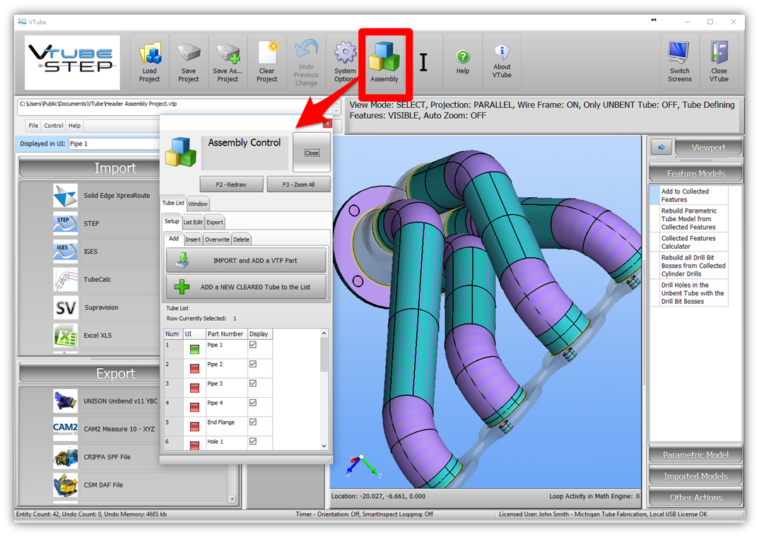Click the Load Project toolbar icon
759x537 pixels.
tap(149, 54)
